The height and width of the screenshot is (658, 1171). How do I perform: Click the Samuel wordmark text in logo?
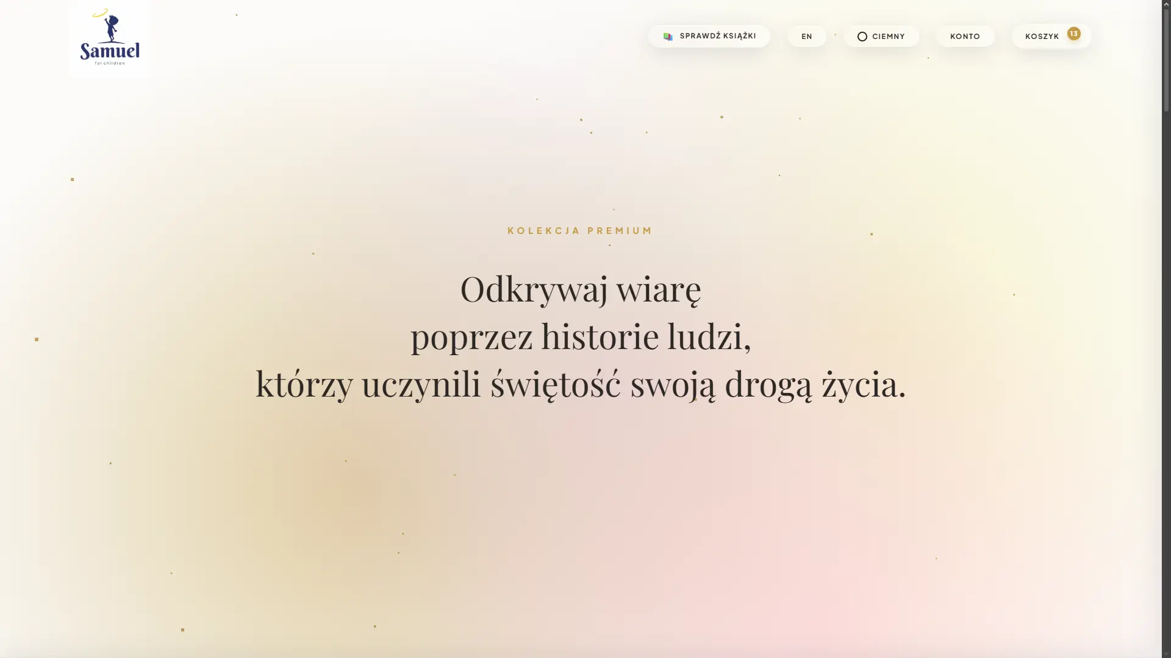pos(110,51)
